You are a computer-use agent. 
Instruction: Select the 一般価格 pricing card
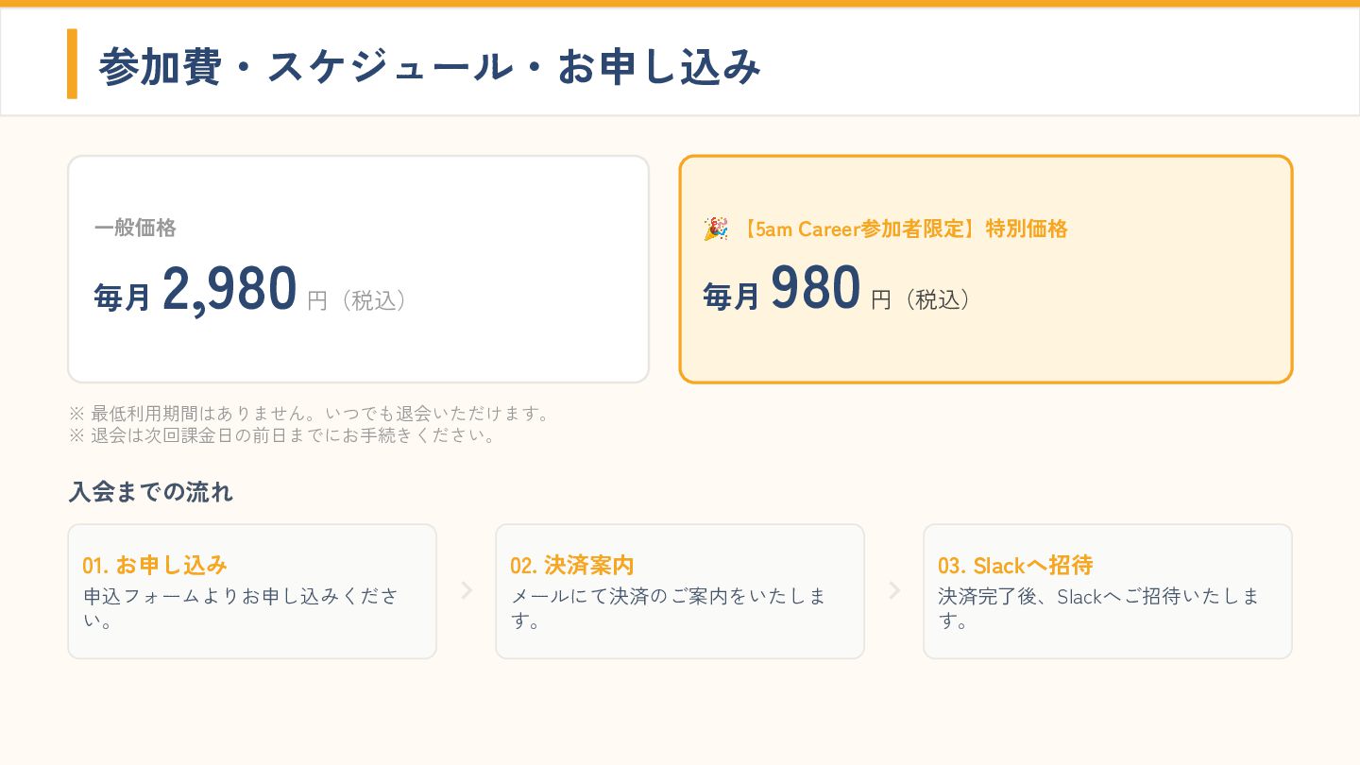pyautogui.click(x=358, y=269)
